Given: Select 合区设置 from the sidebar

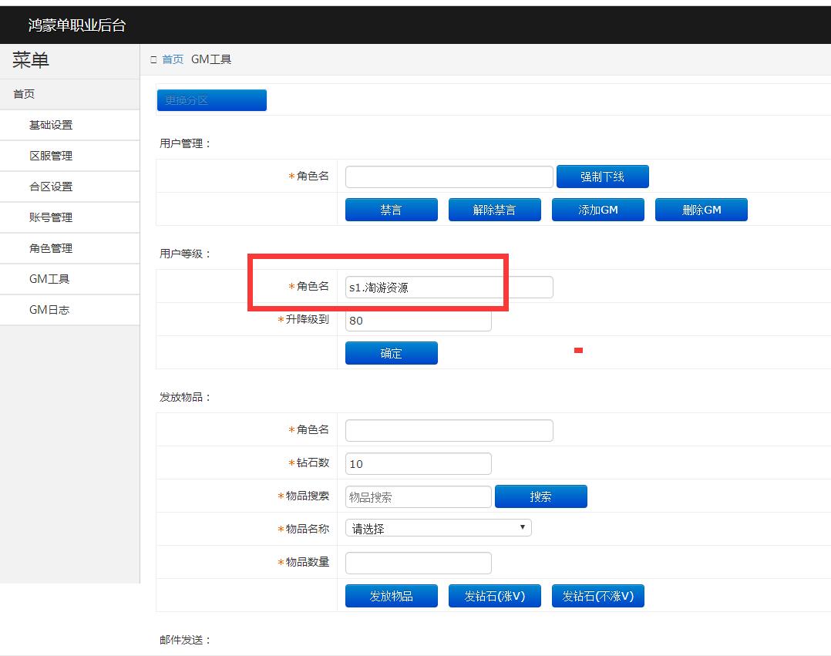Looking at the screenshot, I should click(x=51, y=187).
